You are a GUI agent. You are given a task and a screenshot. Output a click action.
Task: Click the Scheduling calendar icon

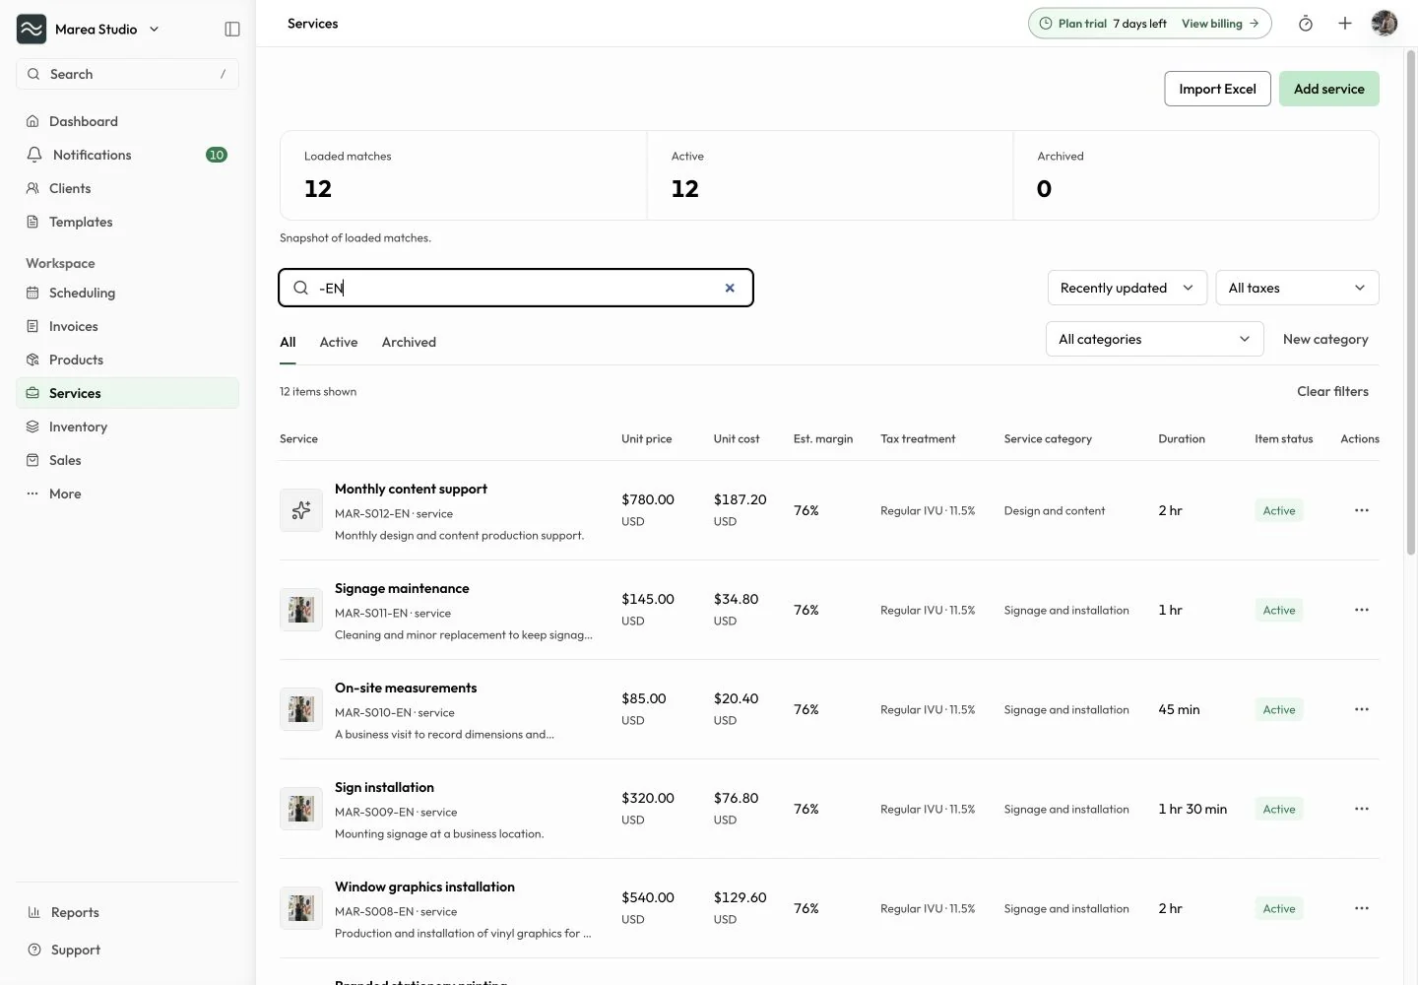coord(32,293)
